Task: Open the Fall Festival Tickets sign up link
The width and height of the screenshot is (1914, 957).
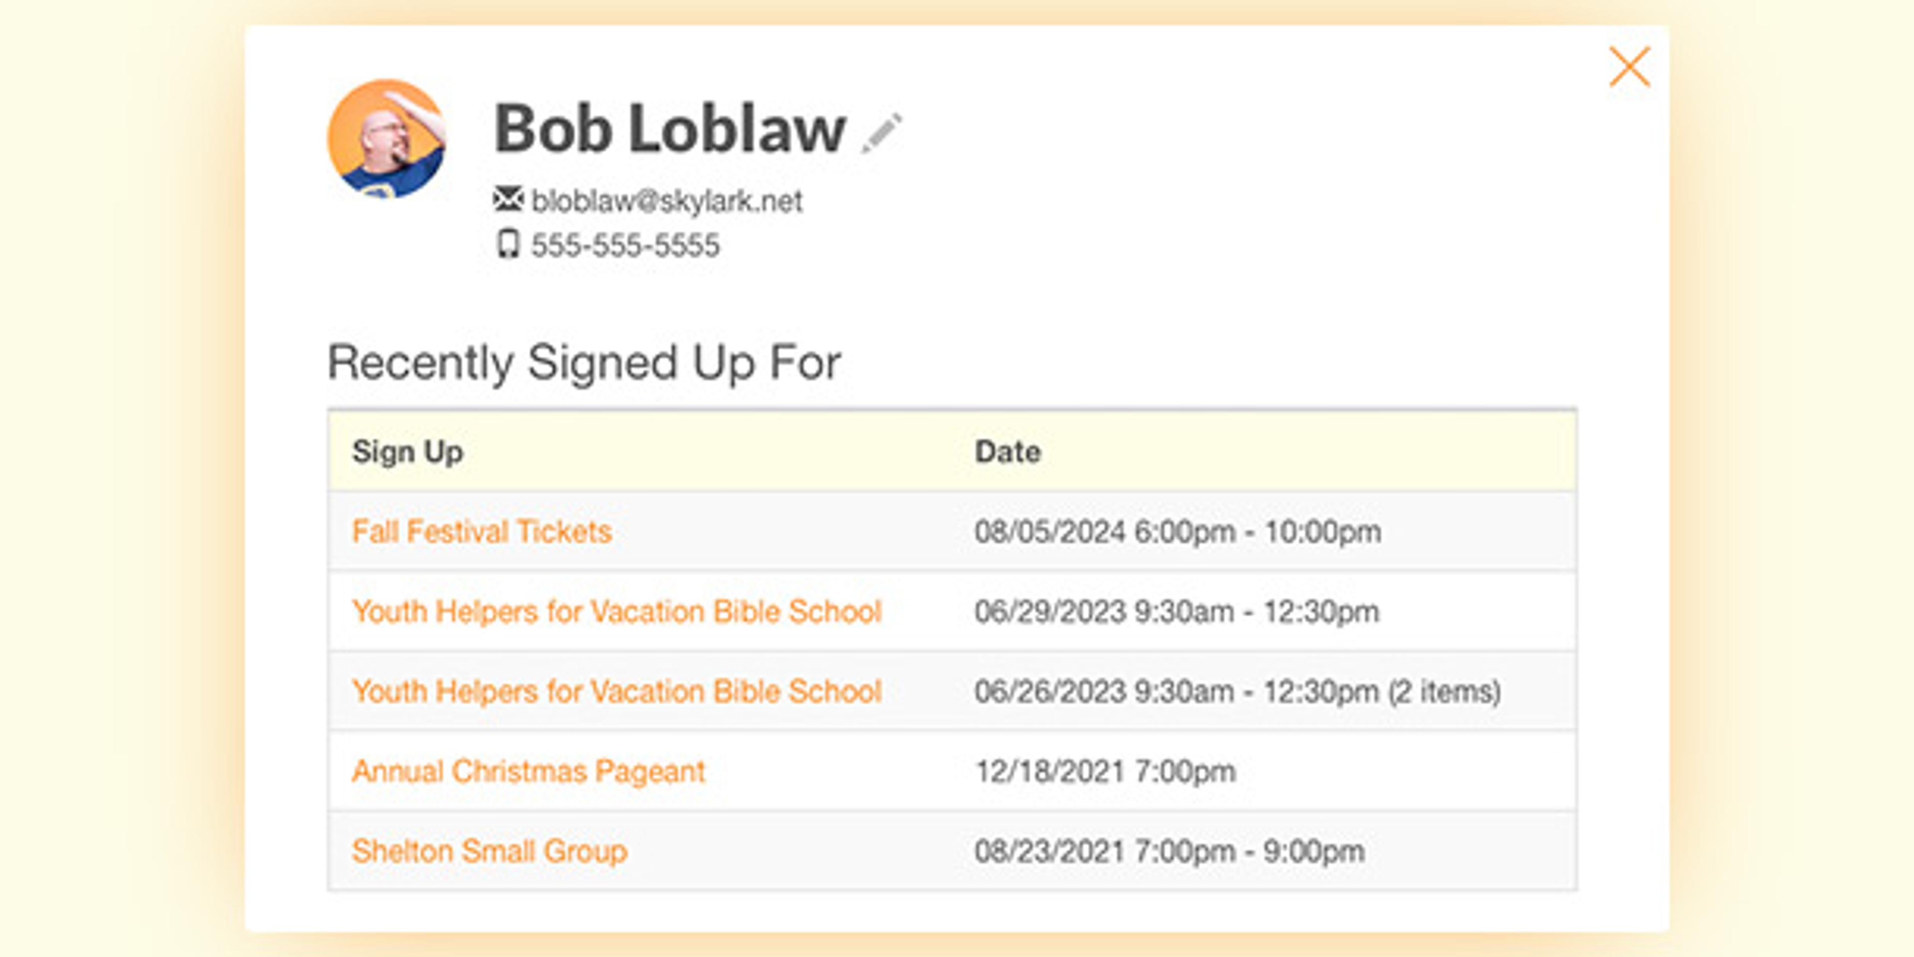Action: click(481, 532)
